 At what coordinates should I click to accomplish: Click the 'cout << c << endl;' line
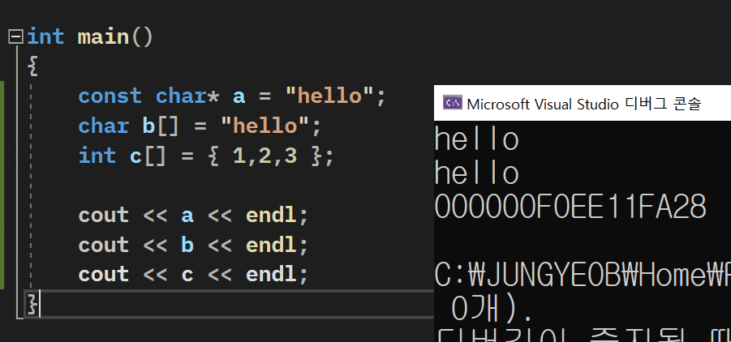193,275
